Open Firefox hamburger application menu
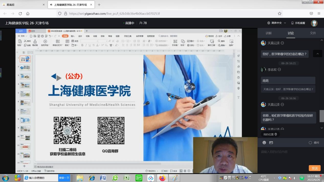This screenshot has width=324, height=182. point(319,14)
